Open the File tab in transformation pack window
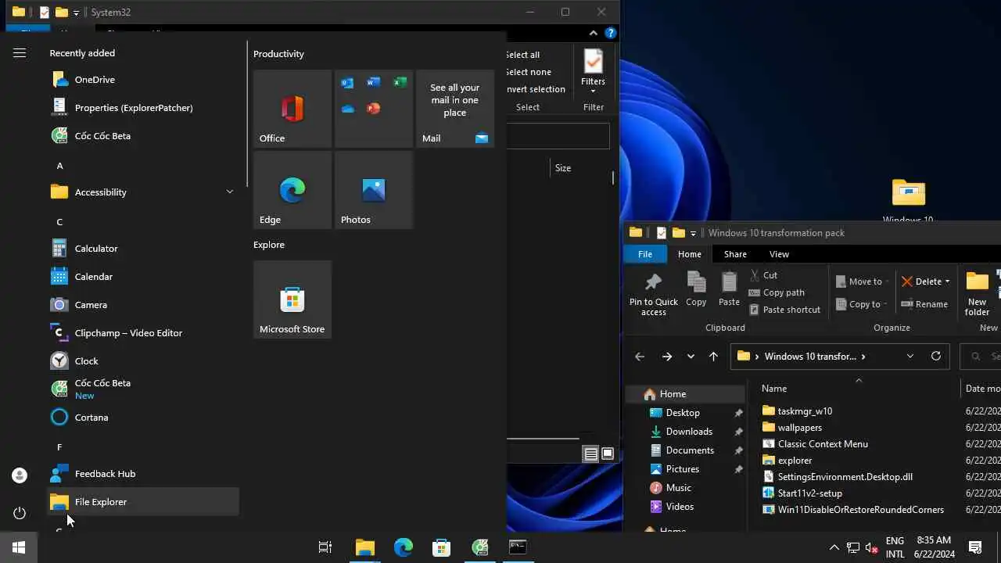This screenshot has width=1001, height=563. pyautogui.click(x=645, y=254)
